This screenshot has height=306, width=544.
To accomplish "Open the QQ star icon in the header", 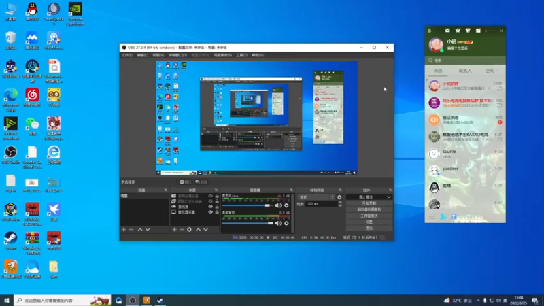I will (x=458, y=31).
